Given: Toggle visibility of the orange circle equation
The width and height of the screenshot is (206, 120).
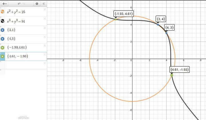Looking at the screenshot, I should point(3,12).
